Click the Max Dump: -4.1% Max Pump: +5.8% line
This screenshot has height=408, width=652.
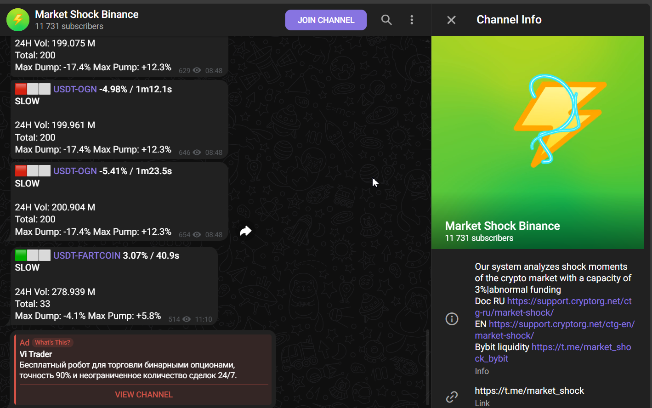point(88,316)
